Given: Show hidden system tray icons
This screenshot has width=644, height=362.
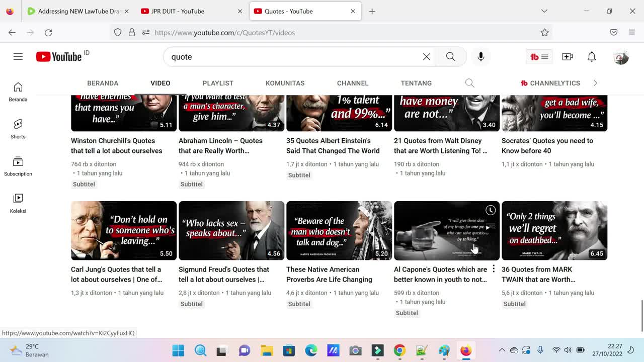Looking at the screenshot, I should pyautogui.click(x=502, y=350).
